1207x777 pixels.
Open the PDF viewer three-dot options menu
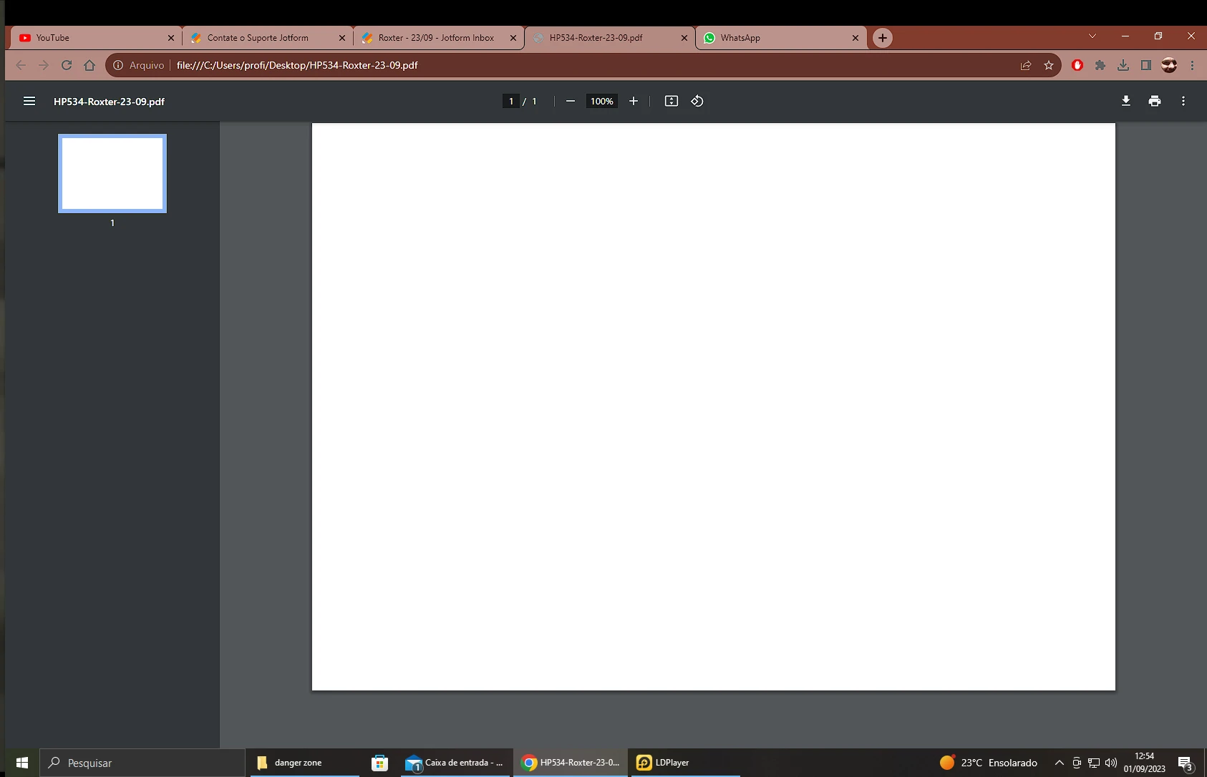(x=1183, y=101)
